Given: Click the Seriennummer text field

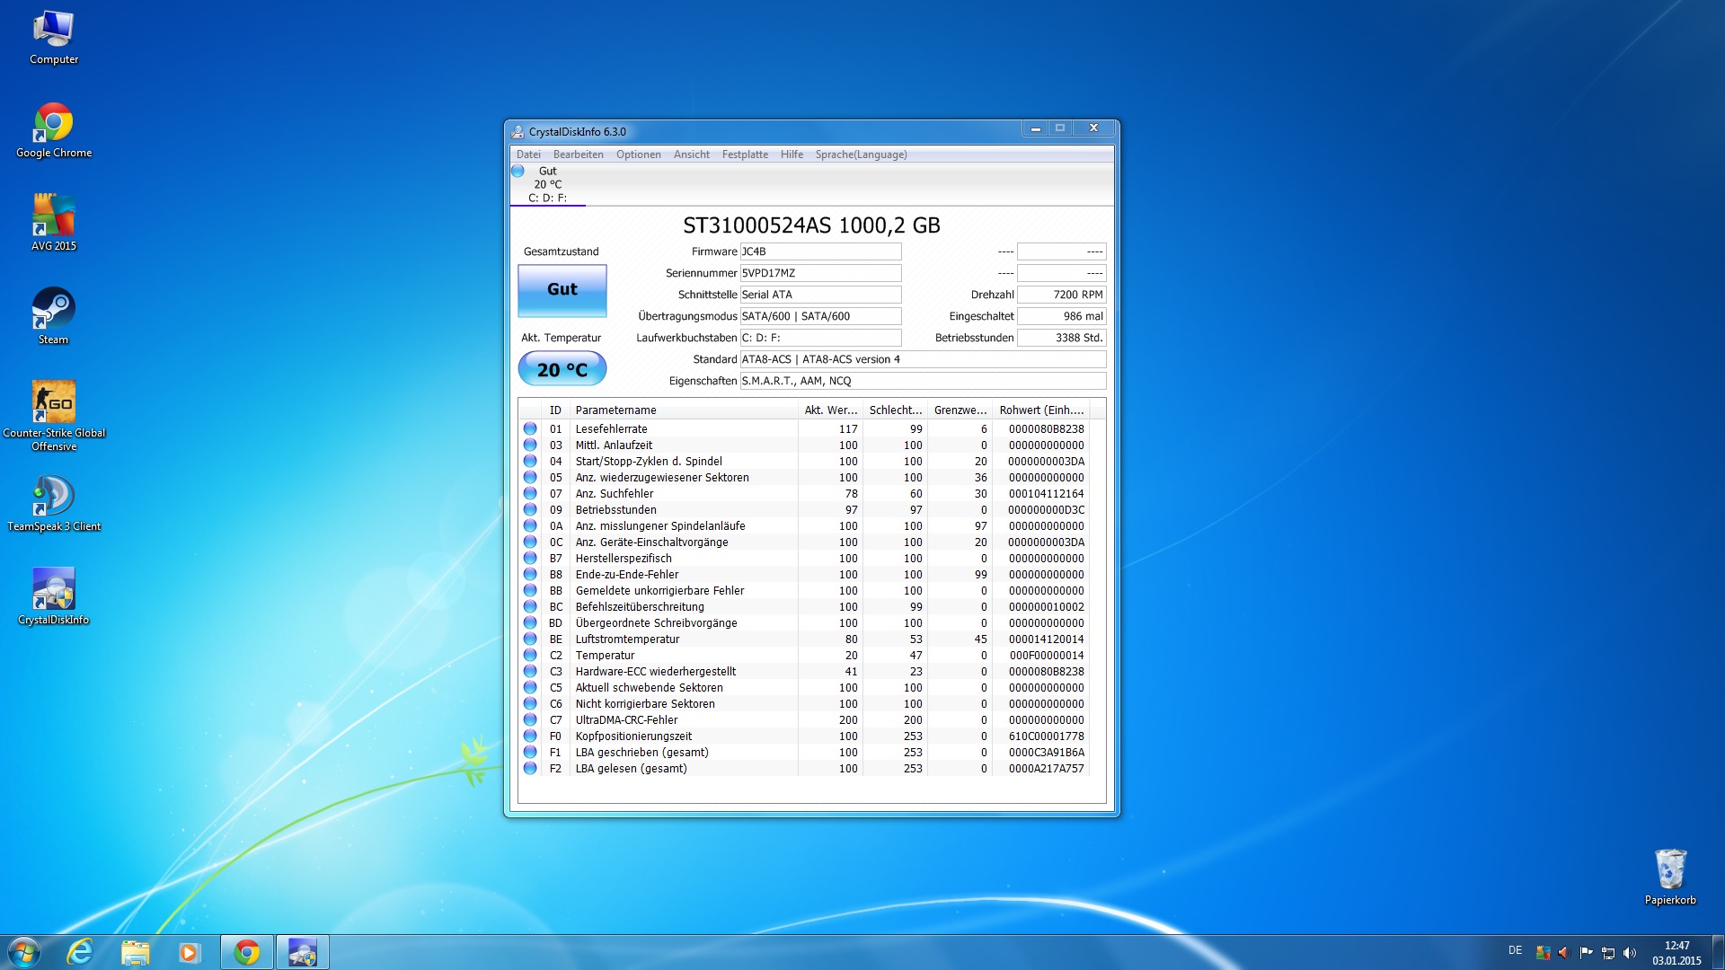Looking at the screenshot, I should tap(819, 273).
